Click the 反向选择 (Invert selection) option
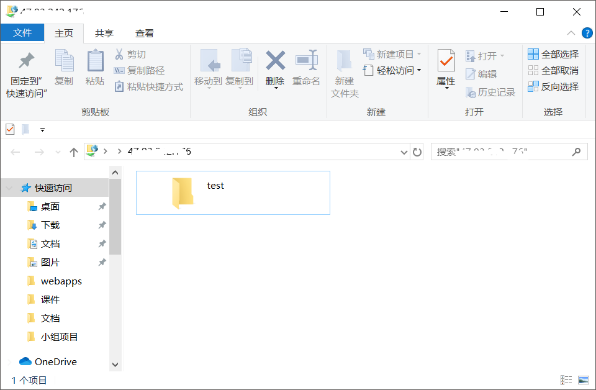 tap(551, 86)
